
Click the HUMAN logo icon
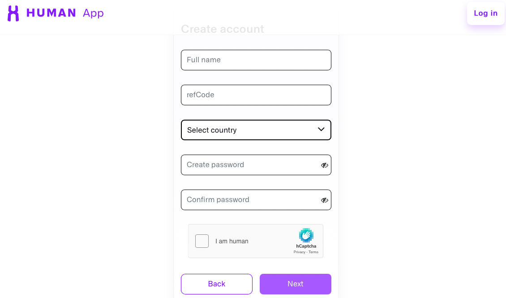13,13
